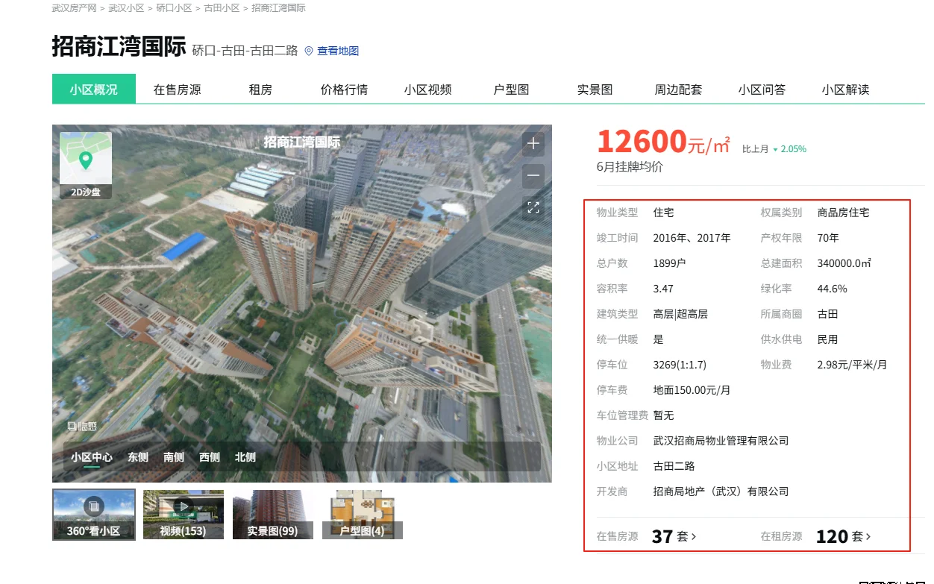
Task: Click the 武汉小区 breadcrumb
Action: click(x=126, y=8)
